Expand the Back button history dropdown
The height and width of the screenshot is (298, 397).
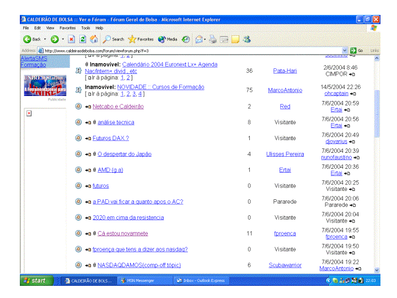(x=45, y=39)
